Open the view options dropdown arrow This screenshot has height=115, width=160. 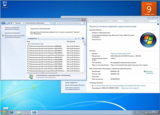point(79,38)
